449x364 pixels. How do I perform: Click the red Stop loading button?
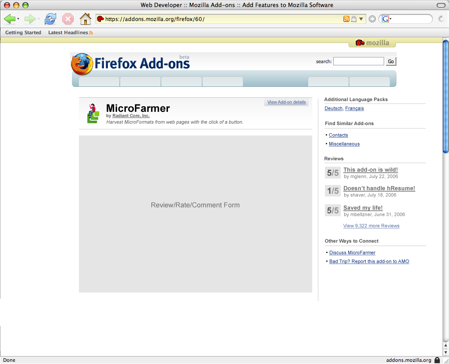click(68, 19)
